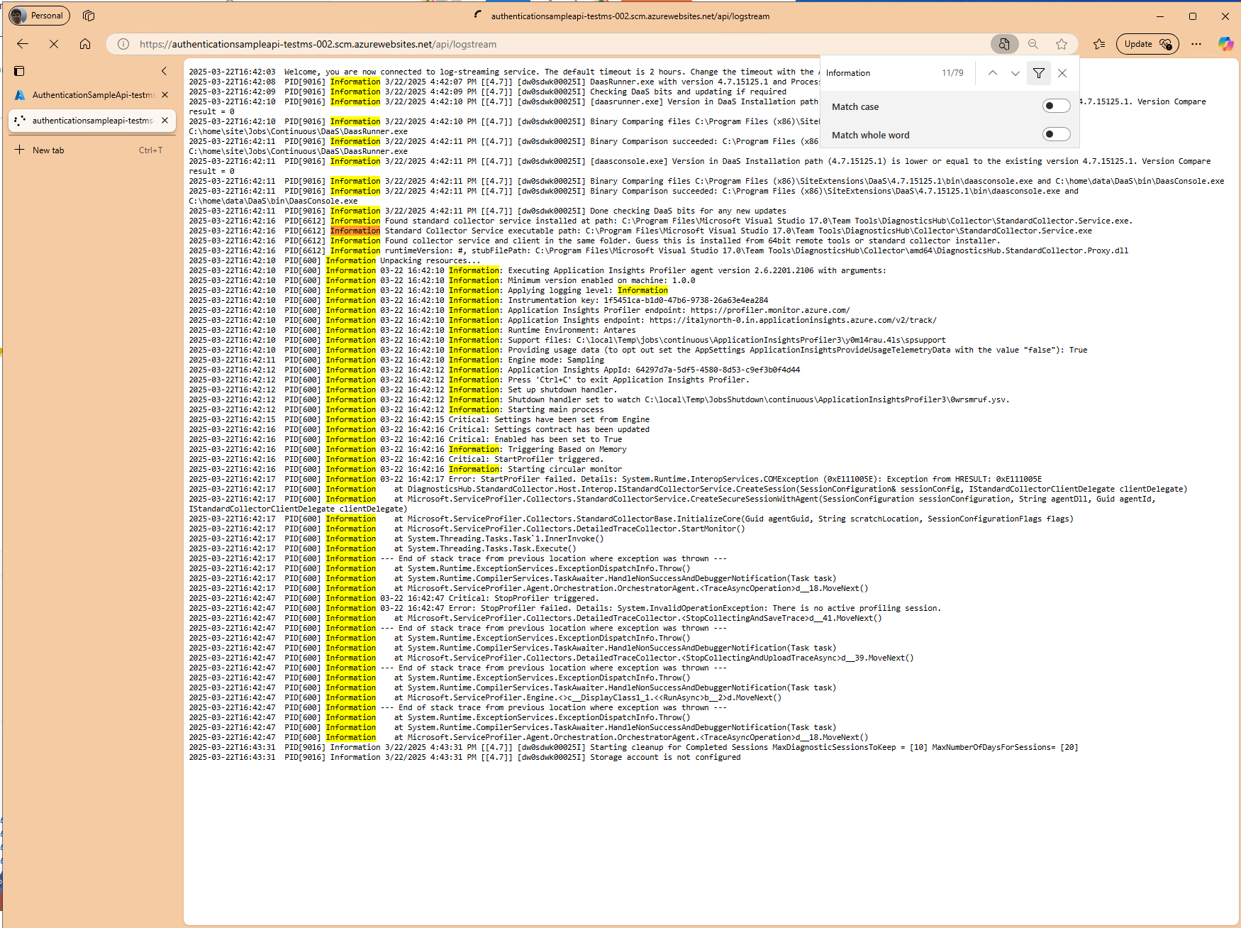
Task: Click the Update button
Action: pyautogui.click(x=1146, y=43)
